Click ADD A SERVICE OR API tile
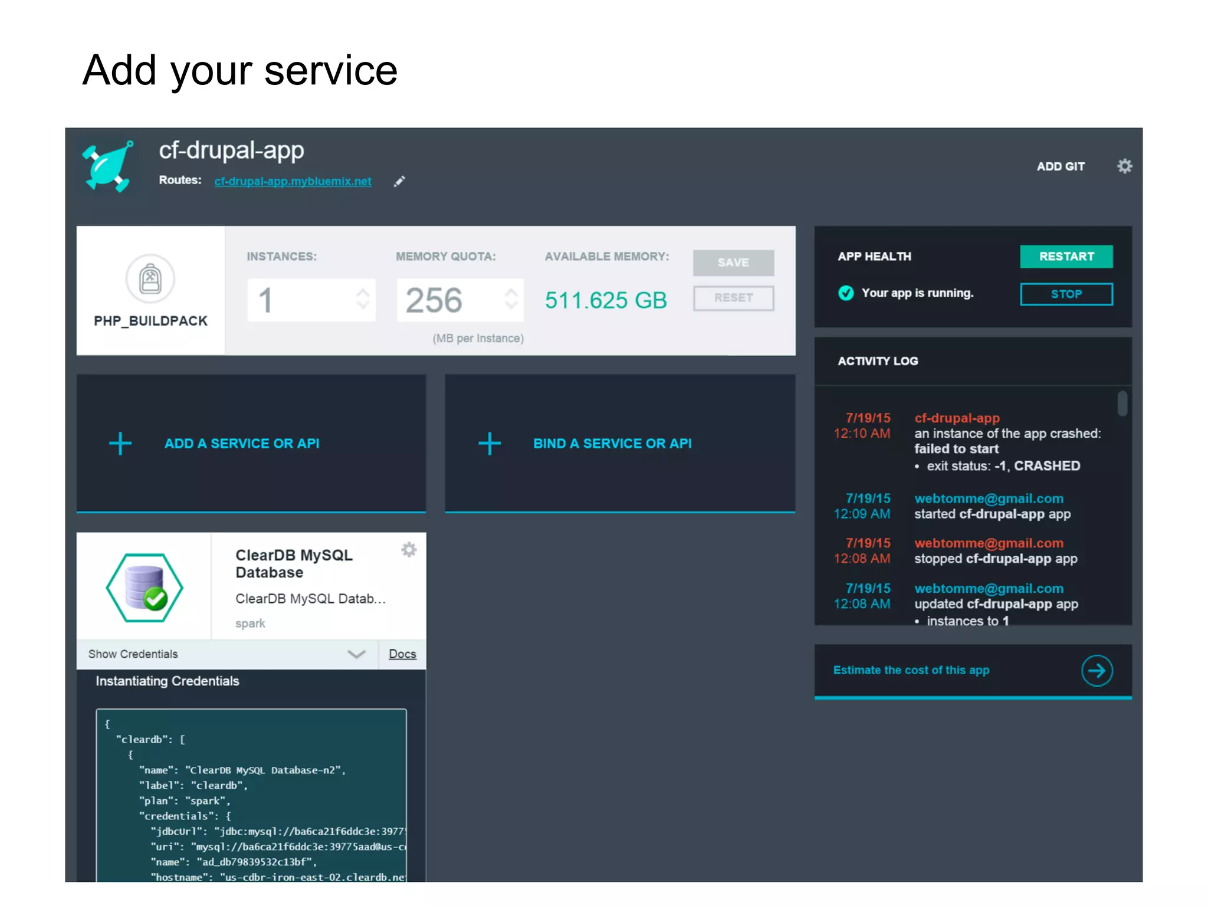The height and width of the screenshot is (906, 1208). coord(251,444)
